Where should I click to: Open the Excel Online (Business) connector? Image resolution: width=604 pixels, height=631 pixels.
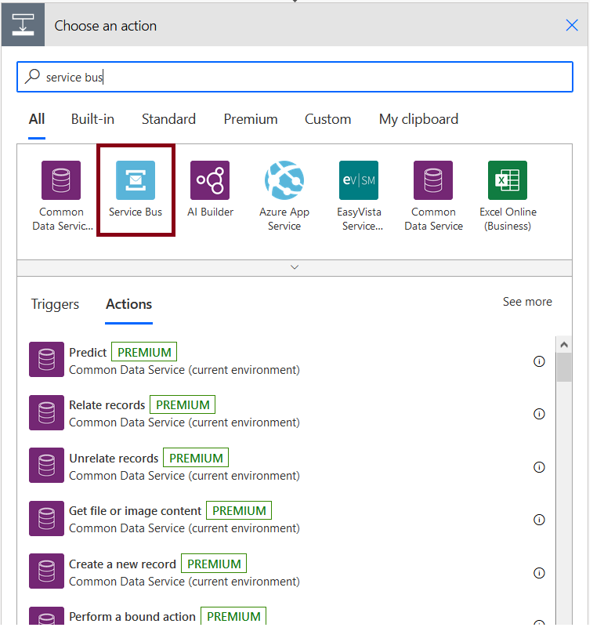click(508, 180)
